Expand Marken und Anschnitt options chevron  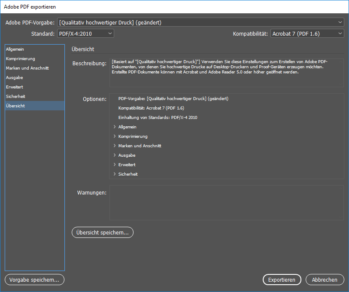coord(115,146)
